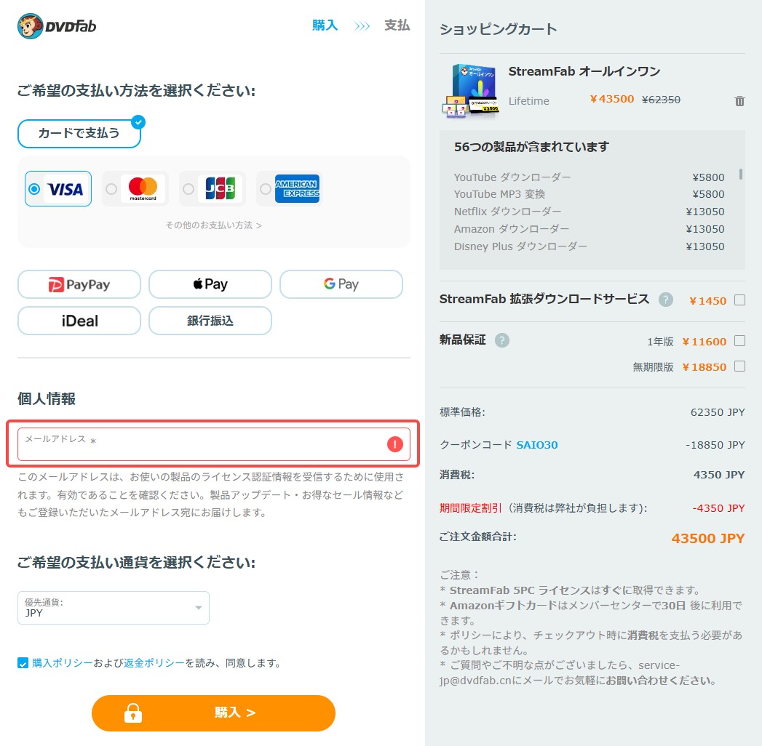The width and height of the screenshot is (762, 746).
Task: Click the StreamFab product box thumbnail
Action: (470, 91)
